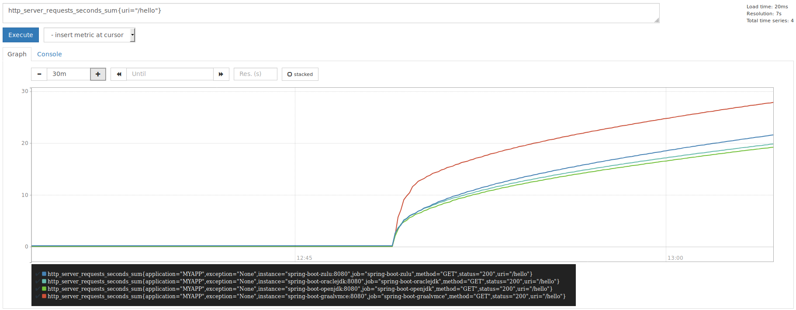Viewport: 796px width, 310px height.
Task: Click green swatch of openjdk series
Action: click(x=44, y=289)
